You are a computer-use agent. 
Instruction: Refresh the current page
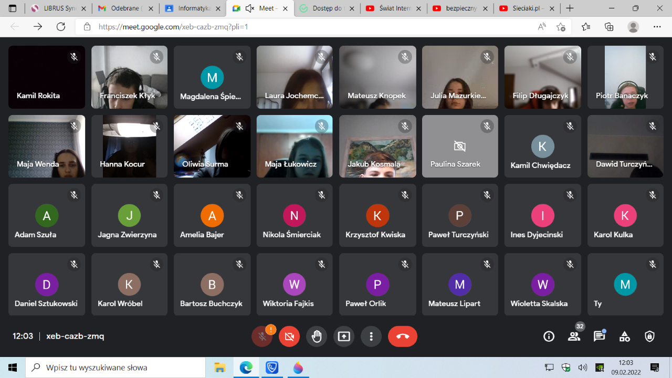point(61,27)
